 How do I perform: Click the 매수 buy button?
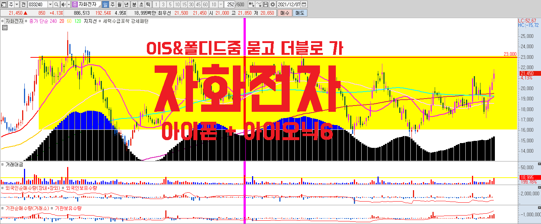[x=285, y=13]
